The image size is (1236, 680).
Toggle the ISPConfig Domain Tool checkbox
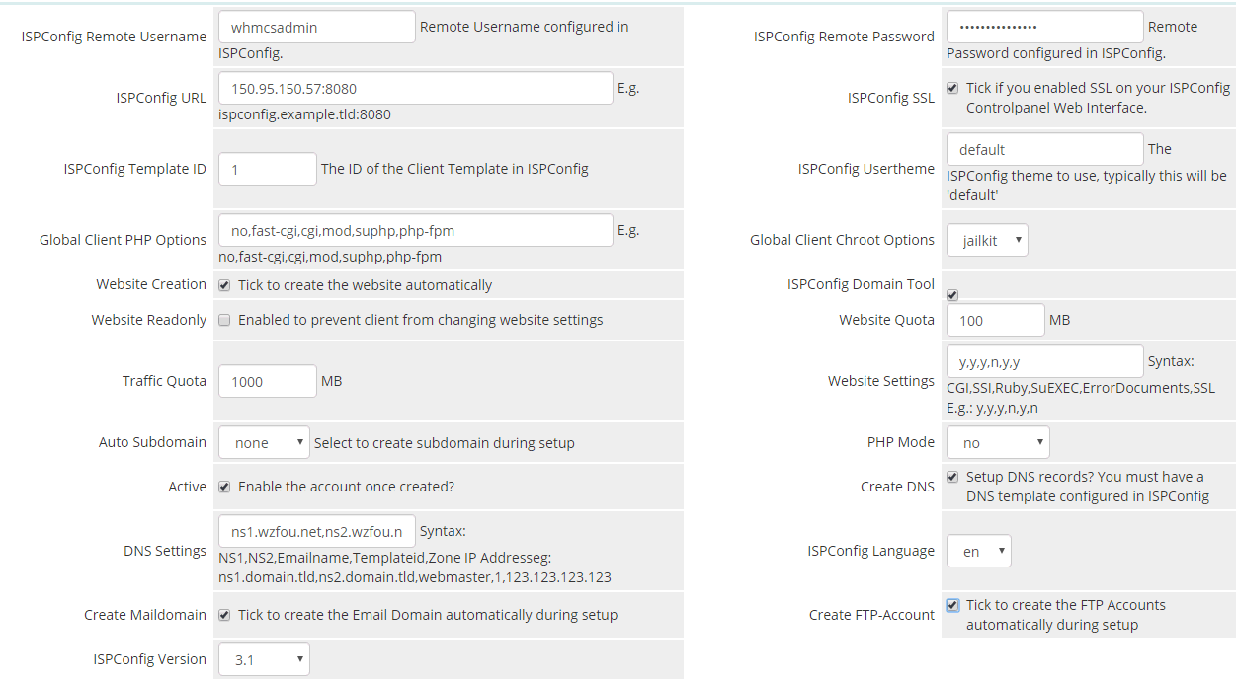click(x=952, y=295)
